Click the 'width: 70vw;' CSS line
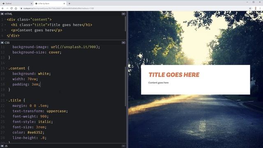The height and width of the screenshot is (148, 263). click(x=25, y=79)
